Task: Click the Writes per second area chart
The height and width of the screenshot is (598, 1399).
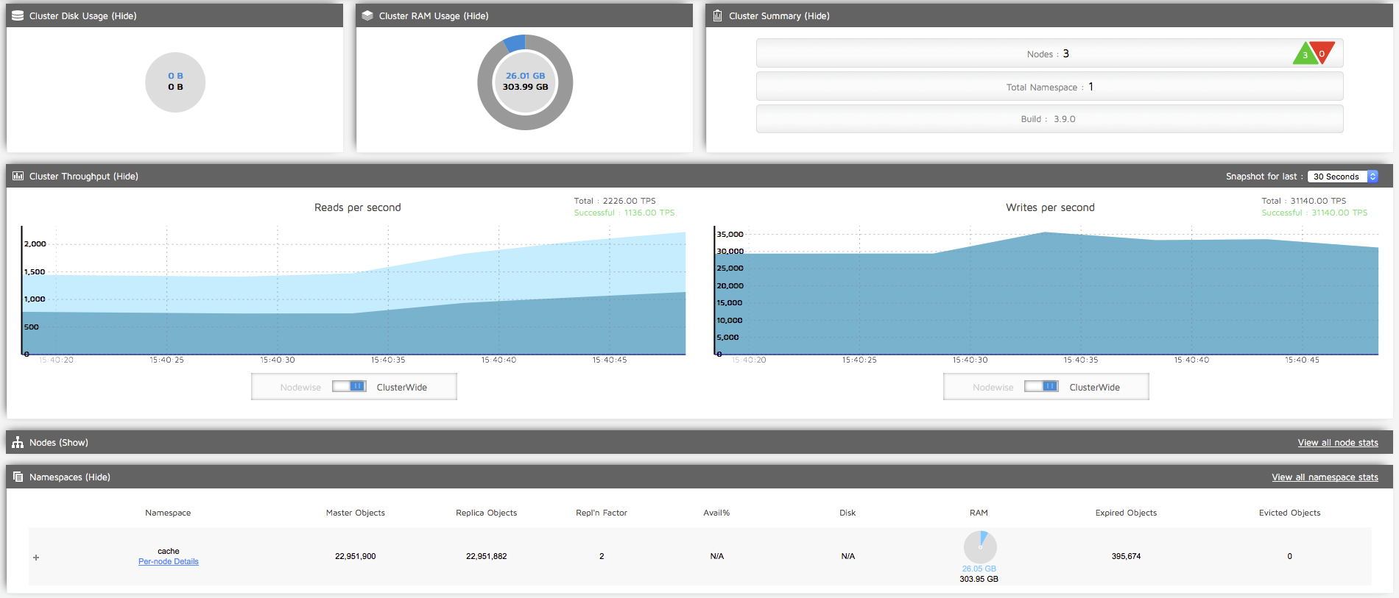Action: click(1046, 291)
